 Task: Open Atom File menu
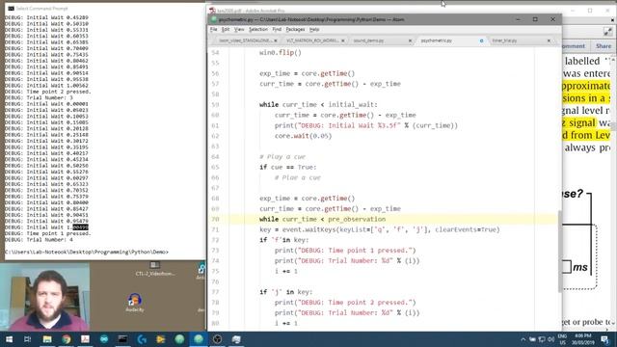point(214,30)
